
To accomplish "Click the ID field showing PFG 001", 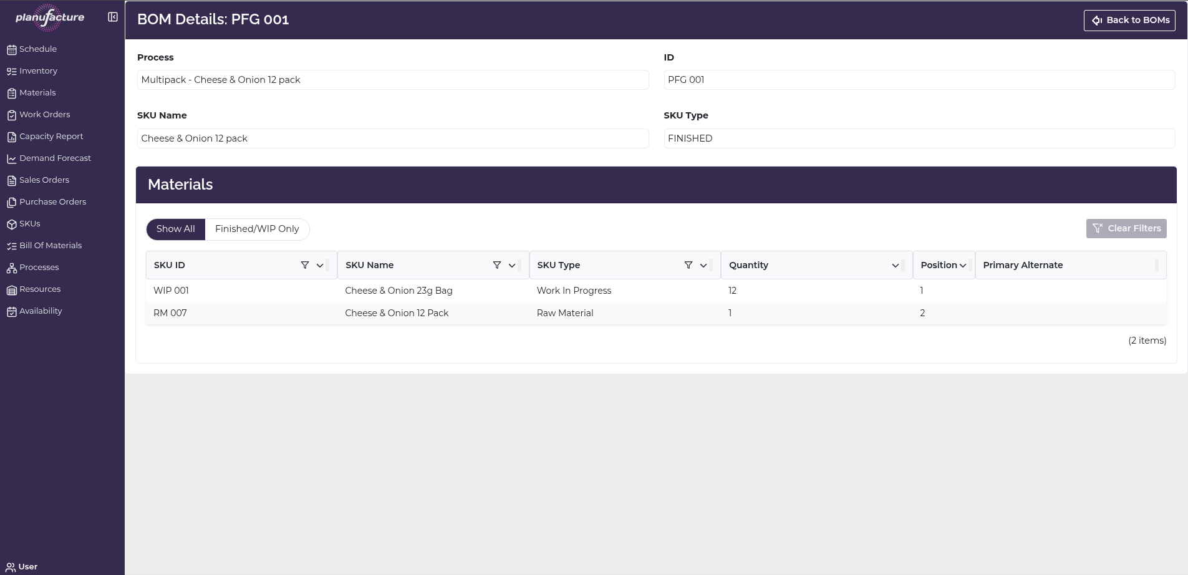I will coord(919,80).
